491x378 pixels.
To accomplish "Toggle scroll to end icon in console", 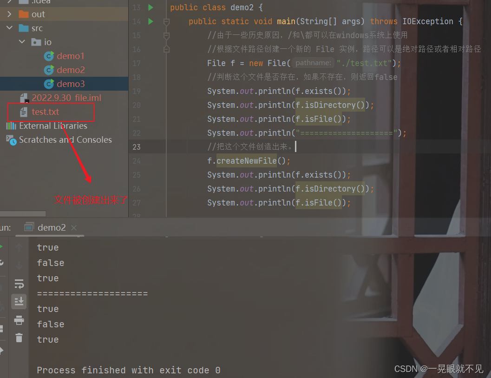I will point(19,302).
